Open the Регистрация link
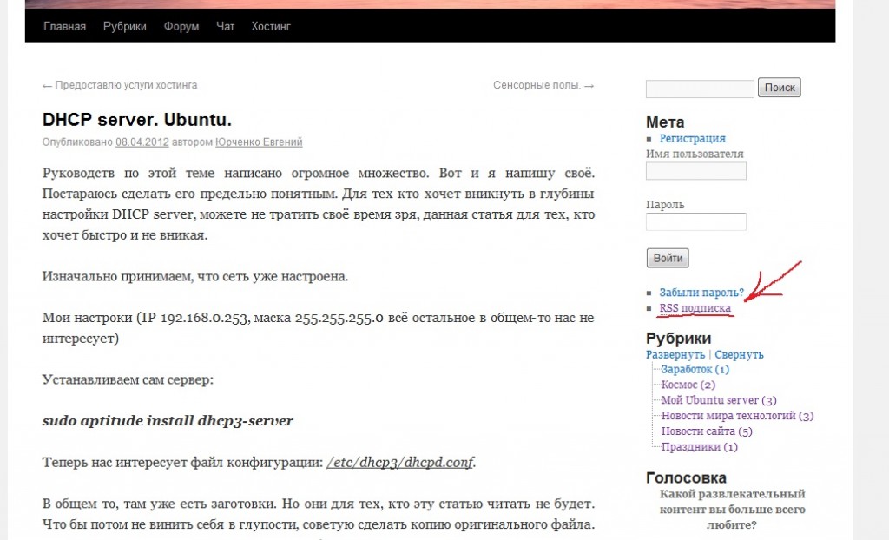Image resolution: width=889 pixels, height=540 pixels. tap(692, 138)
